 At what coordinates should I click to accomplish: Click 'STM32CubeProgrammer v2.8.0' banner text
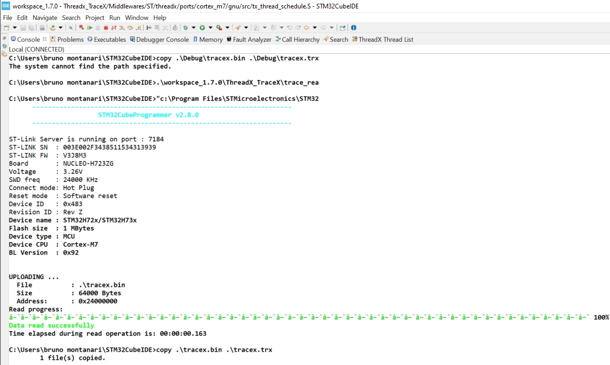pos(148,115)
